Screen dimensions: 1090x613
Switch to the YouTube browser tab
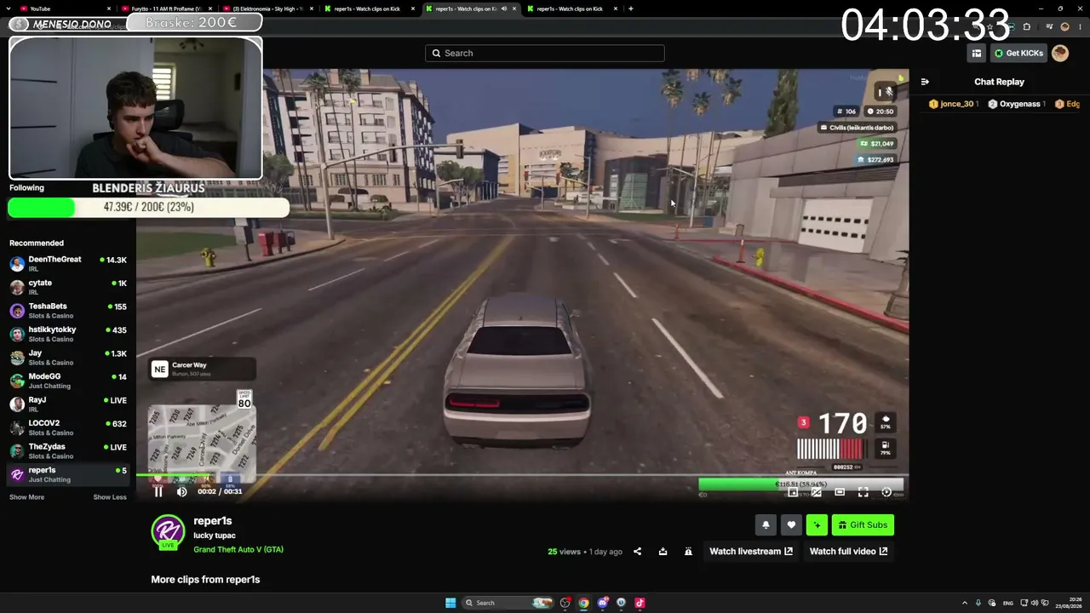[64, 9]
